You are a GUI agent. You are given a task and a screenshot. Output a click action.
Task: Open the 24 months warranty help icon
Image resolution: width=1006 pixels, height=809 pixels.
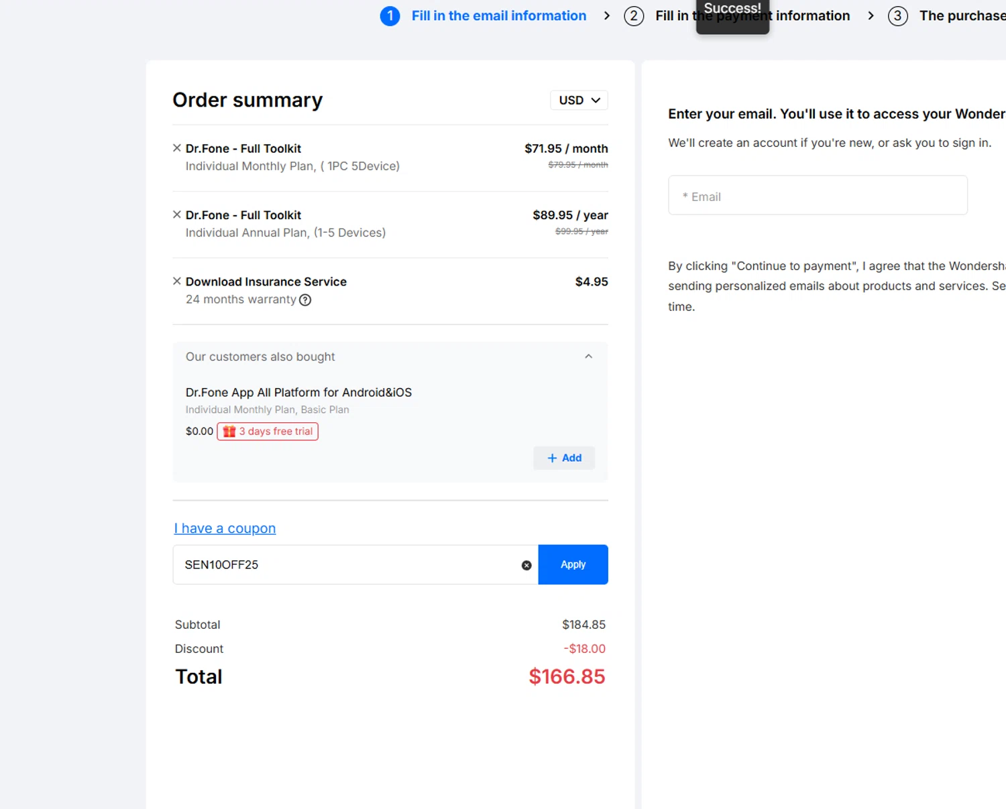305,300
